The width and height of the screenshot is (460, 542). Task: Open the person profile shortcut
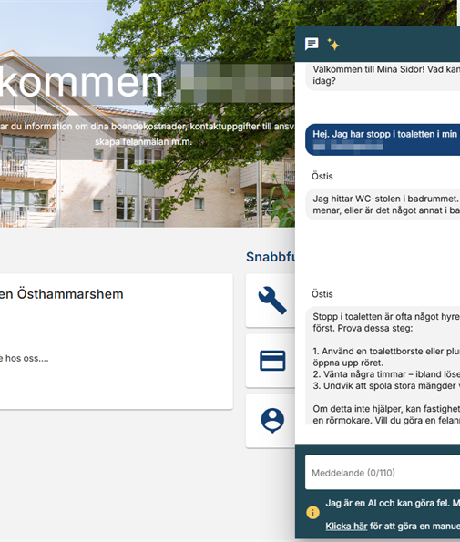[272, 421]
